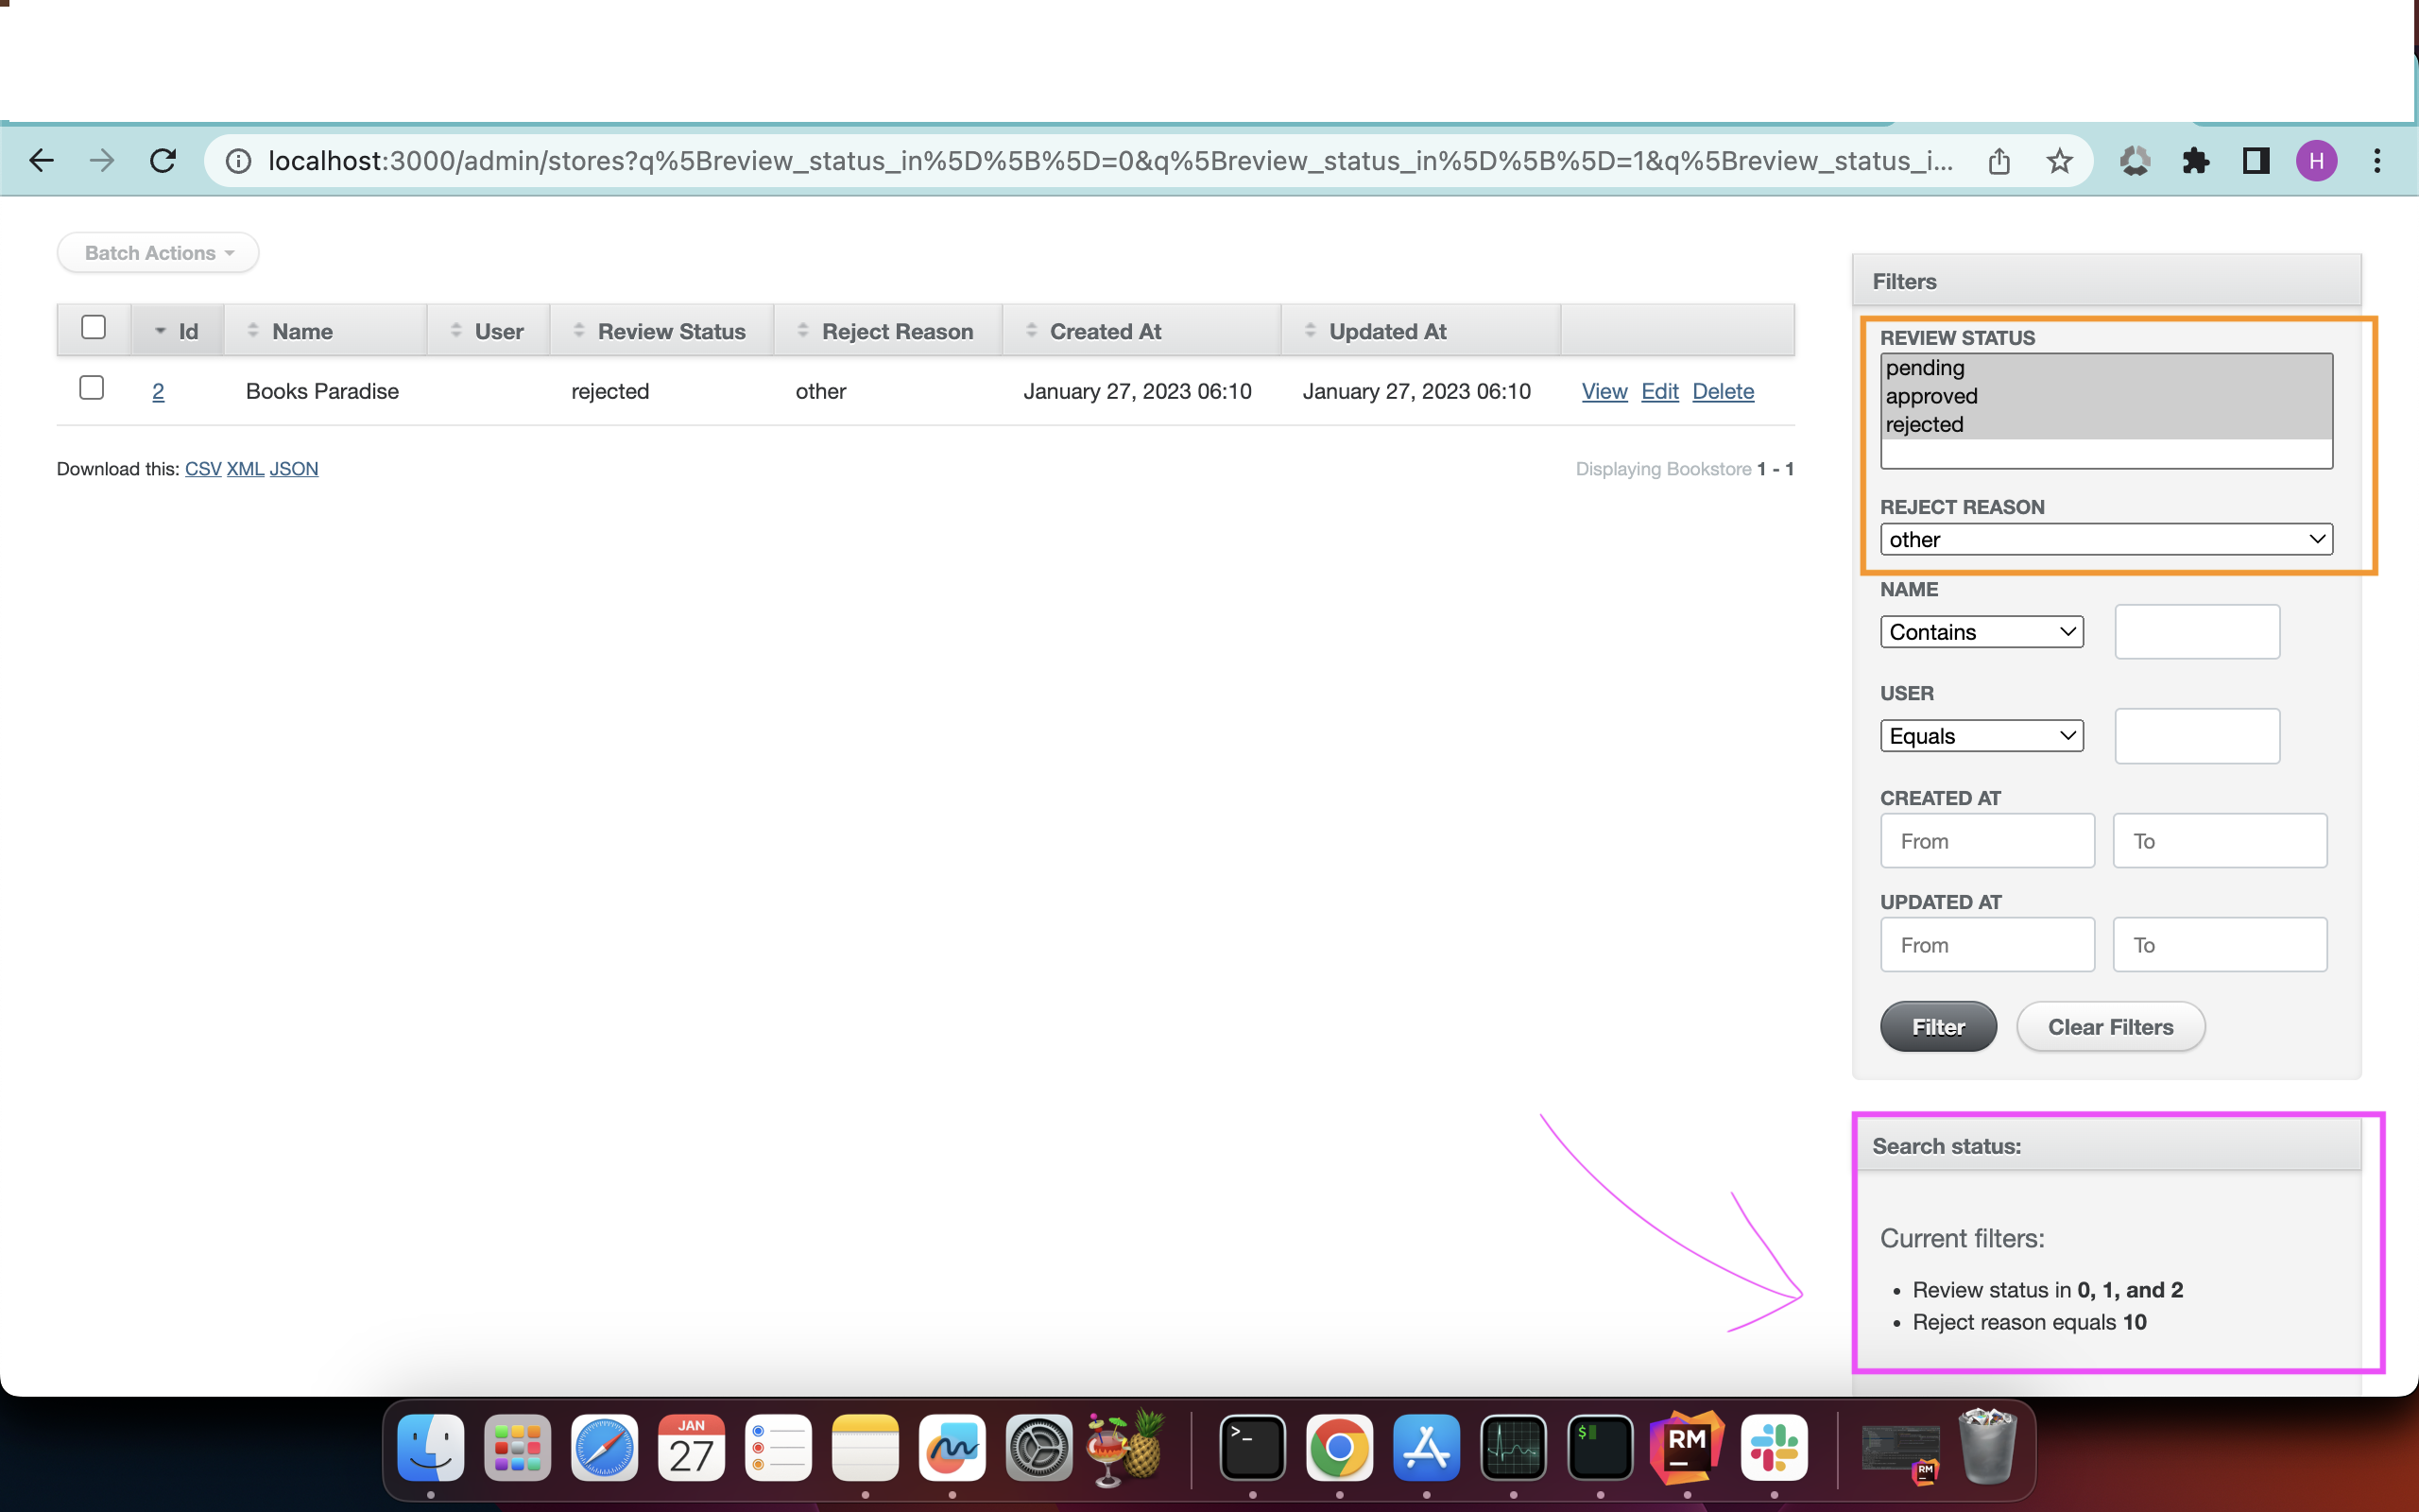This screenshot has width=2419, height=1512.
Task: Open the User 'Equals' dropdown
Action: click(1982, 736)
